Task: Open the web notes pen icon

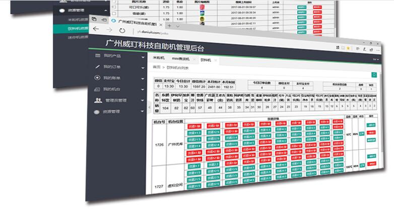Action: coord(364,49)
